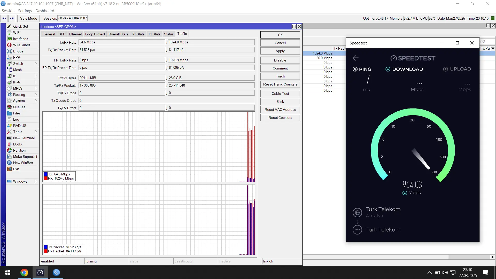Open PPP icon in sidebar
496x279 pixels.
click(9, 57)
